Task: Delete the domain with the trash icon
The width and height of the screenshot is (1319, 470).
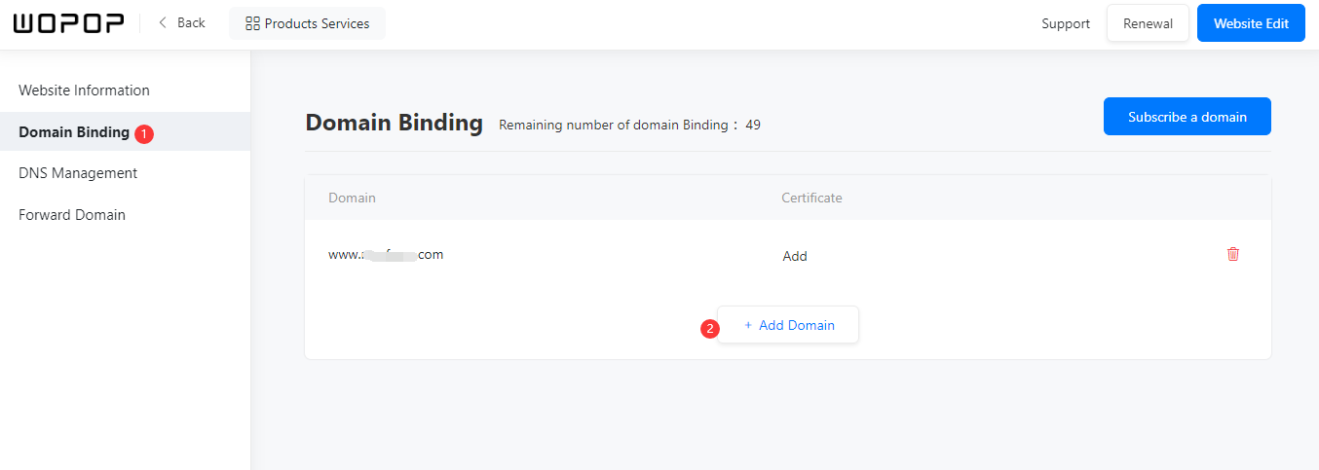Action: 1233,254
